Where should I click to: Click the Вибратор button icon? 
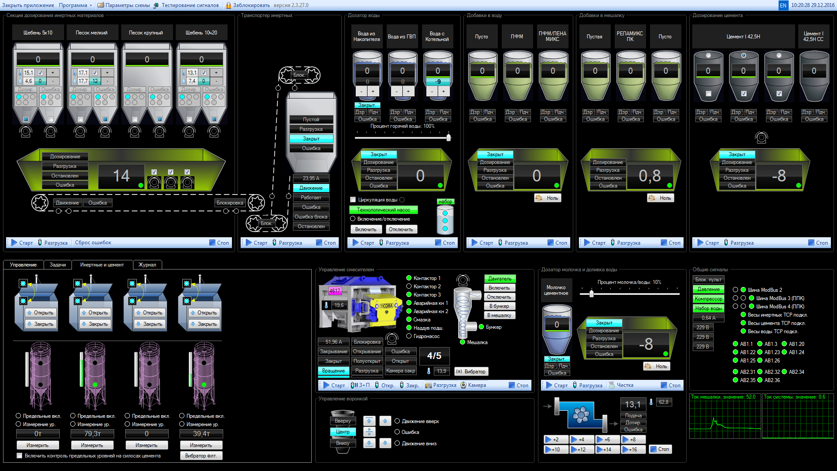pyautogui.click(x=459, y=372)
